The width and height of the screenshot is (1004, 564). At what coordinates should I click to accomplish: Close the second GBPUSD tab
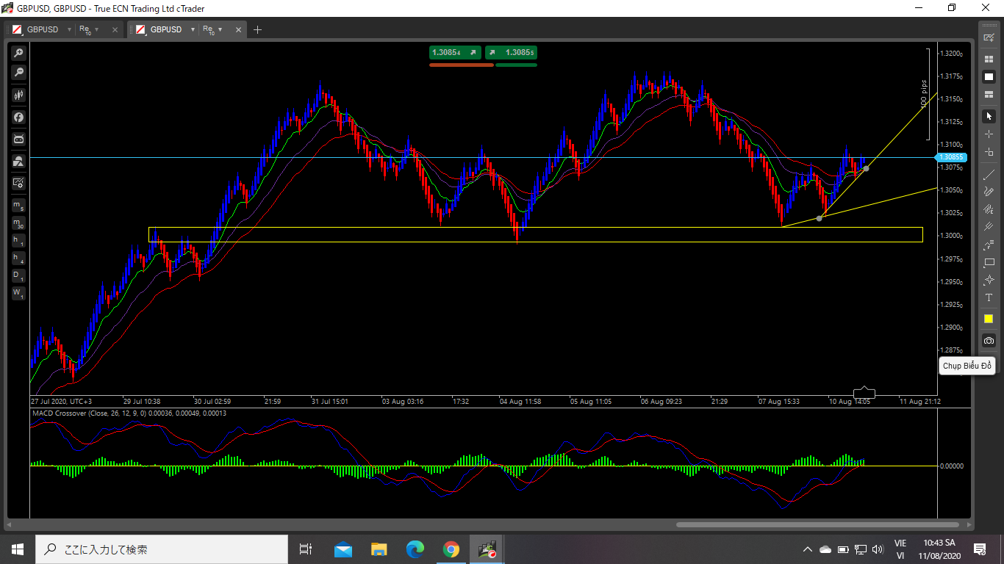tap(238, 30)
